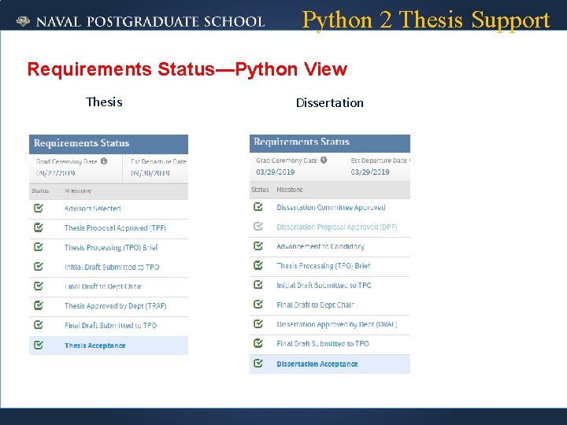Click the Thesis panel Milestone column header
567x425 pixels.
click(x=78, y=190)
